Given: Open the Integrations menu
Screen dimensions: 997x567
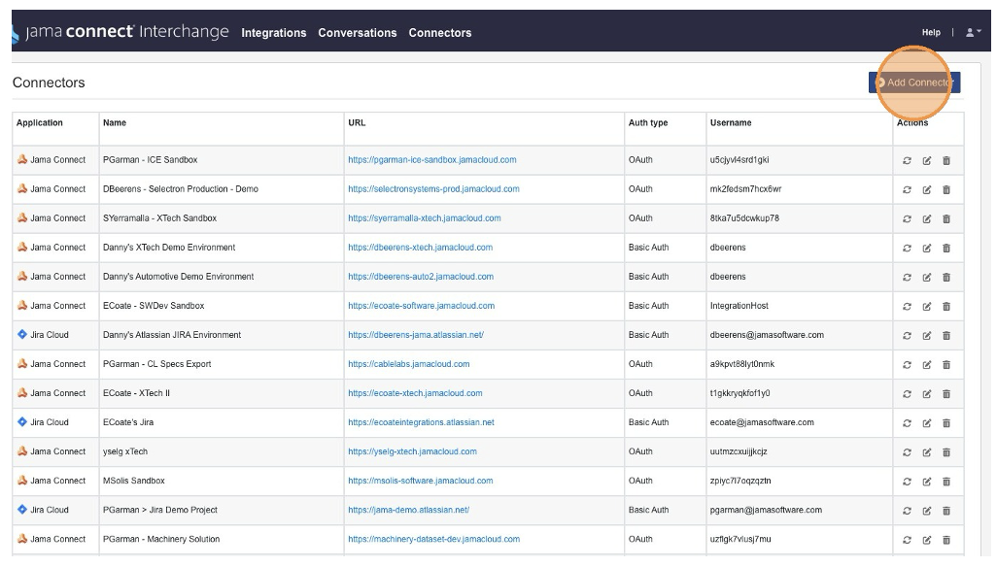Looking at the screenshot, I should click(273, 33).
